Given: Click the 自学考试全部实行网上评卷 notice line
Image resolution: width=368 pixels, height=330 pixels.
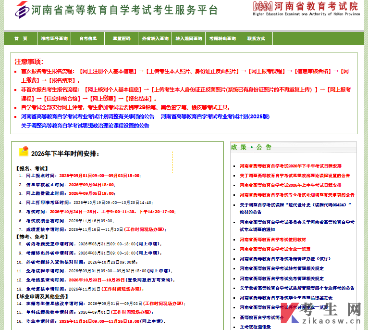Looking at the screenshot, I should (125, 108).
